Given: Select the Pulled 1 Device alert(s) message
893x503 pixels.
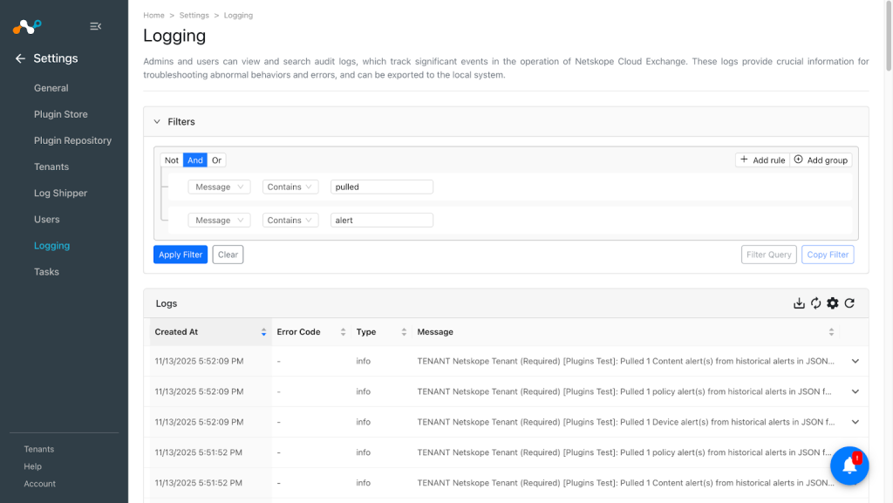Looking at the screenshot, I should [x=625, y=422].
